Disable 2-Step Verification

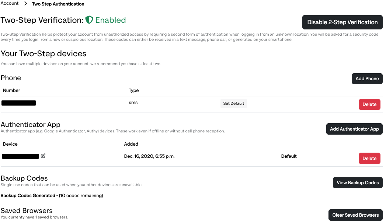(x=342, y=22)
